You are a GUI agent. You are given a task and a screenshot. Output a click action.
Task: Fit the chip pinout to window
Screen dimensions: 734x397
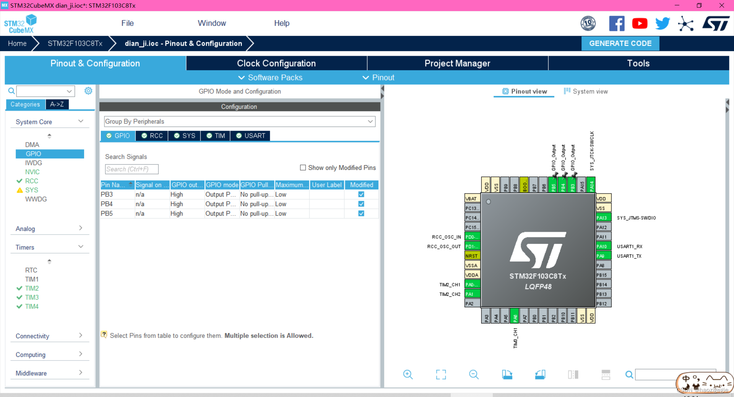441,374
